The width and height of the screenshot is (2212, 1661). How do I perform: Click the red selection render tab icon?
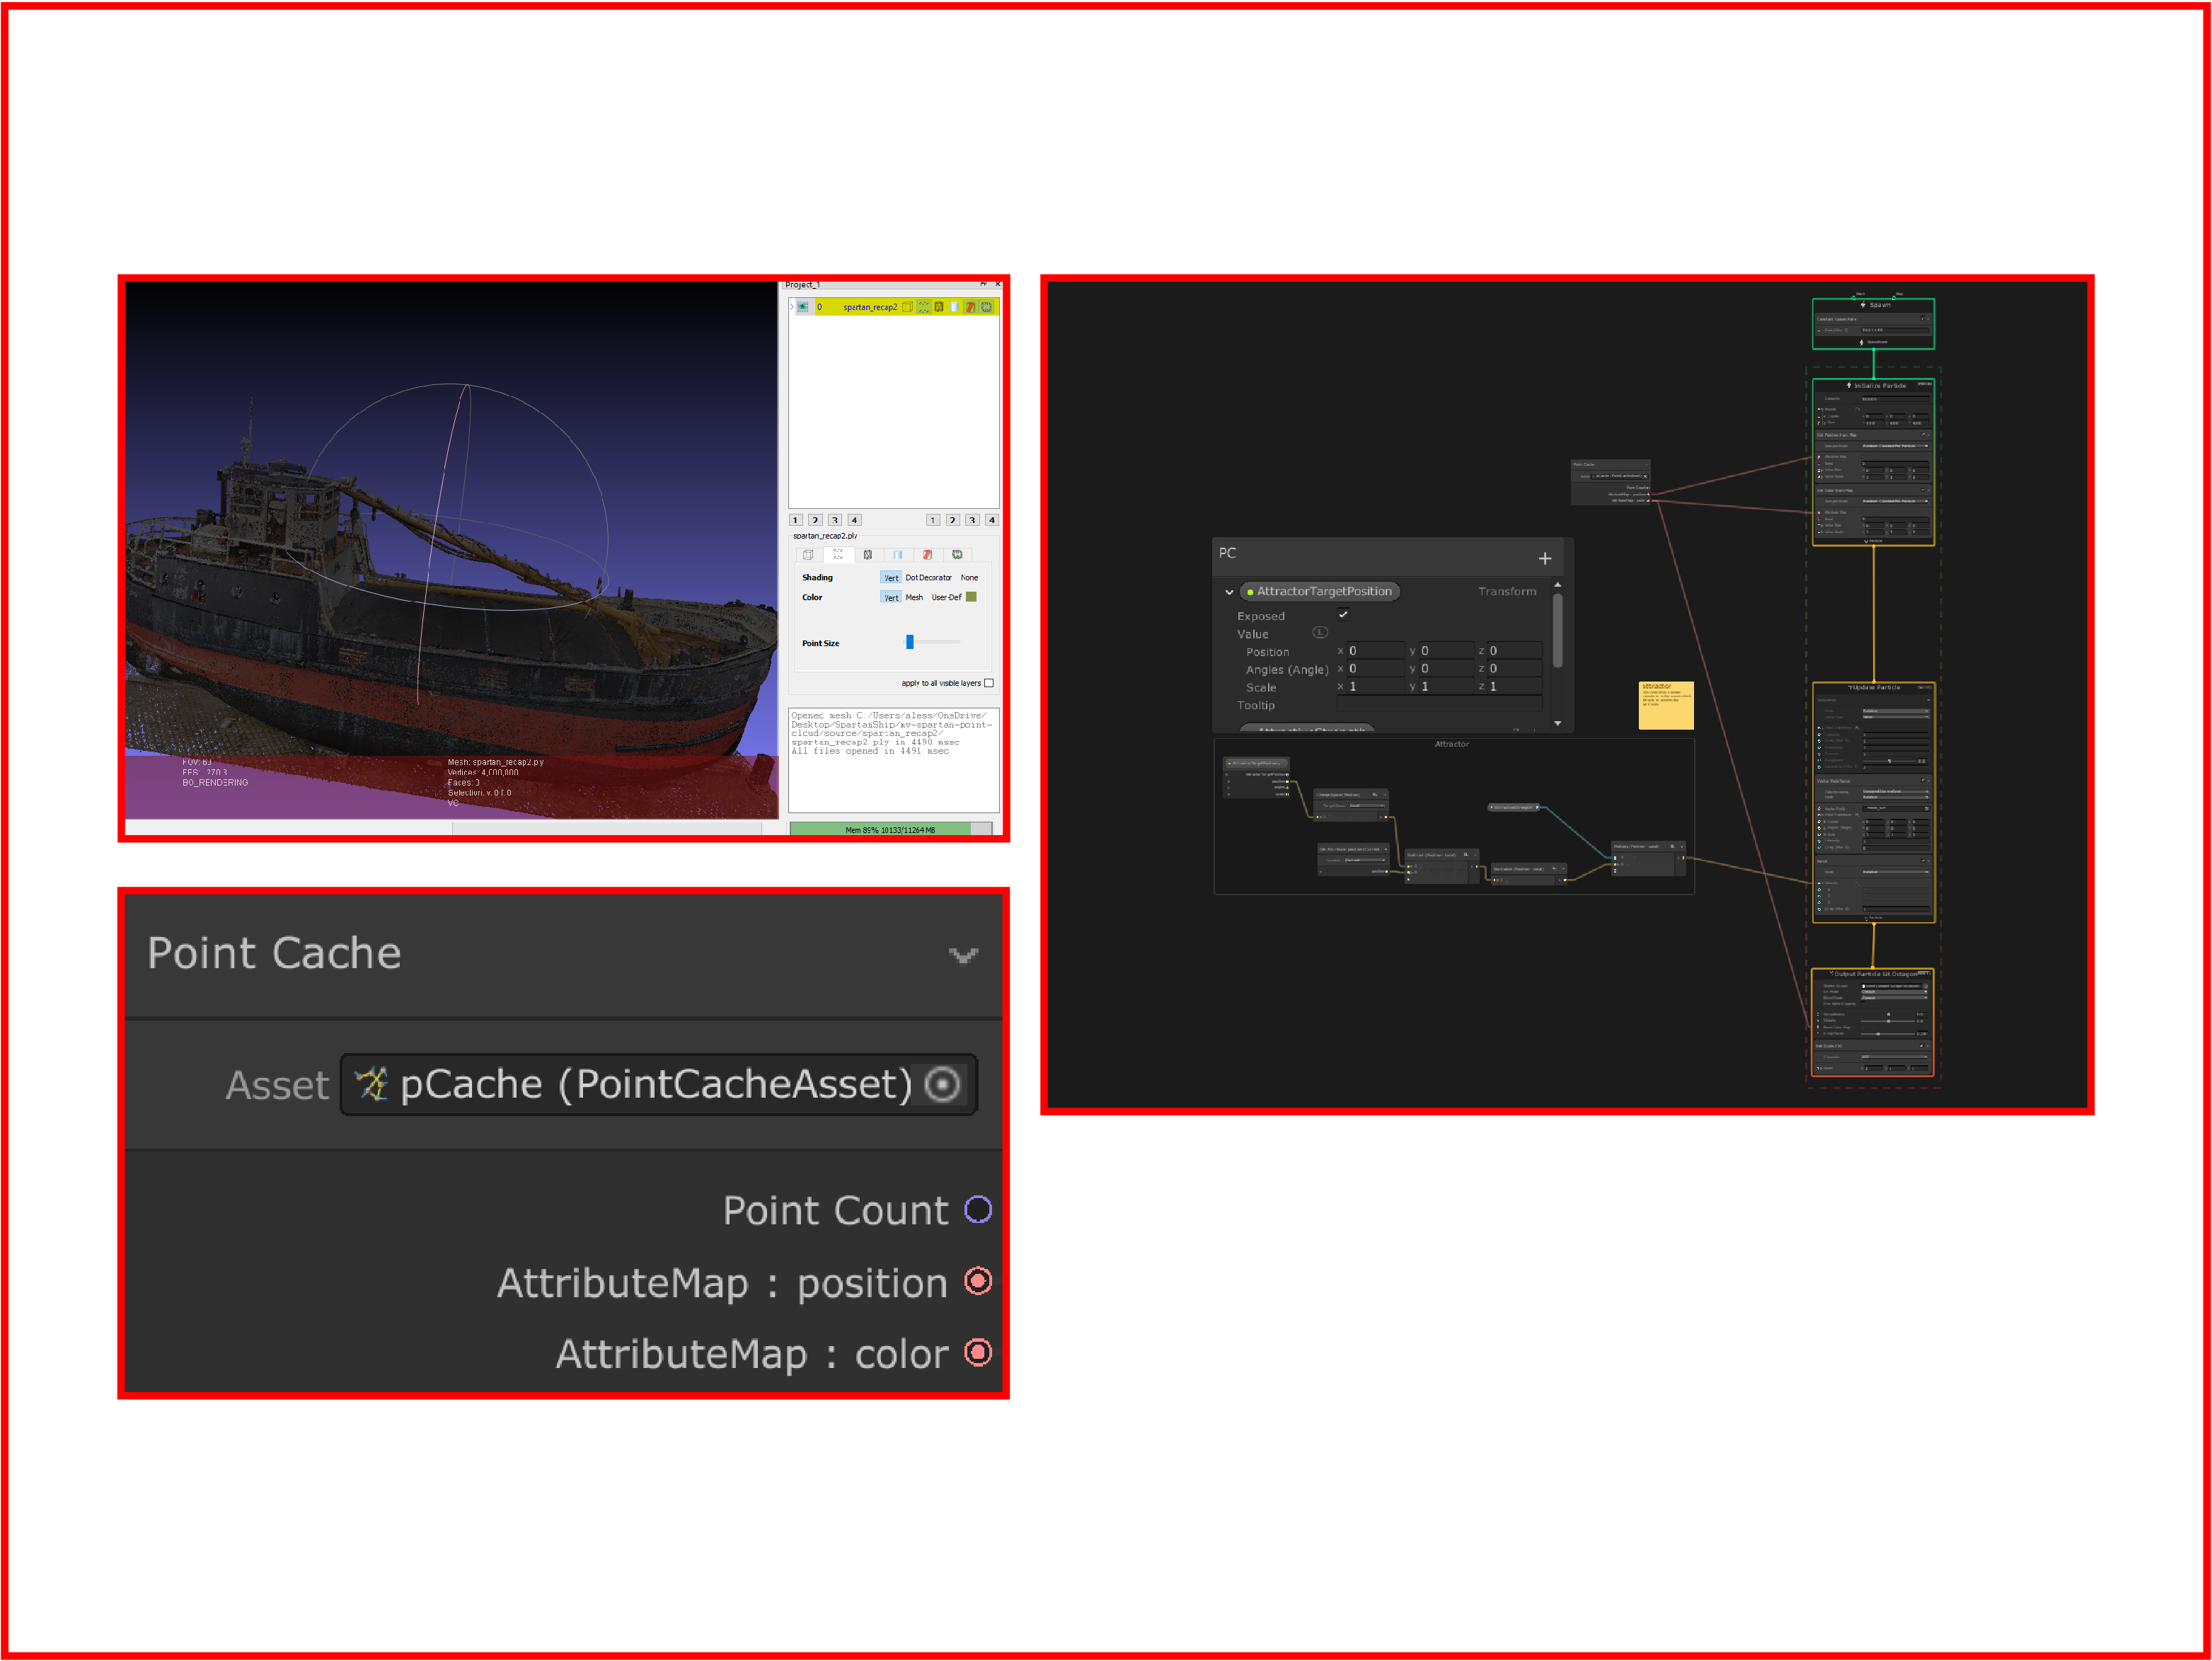click(x=928, y=555)
